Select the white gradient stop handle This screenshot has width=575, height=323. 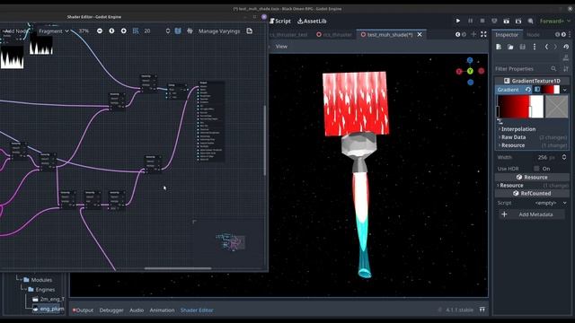[x=530, y=111]
